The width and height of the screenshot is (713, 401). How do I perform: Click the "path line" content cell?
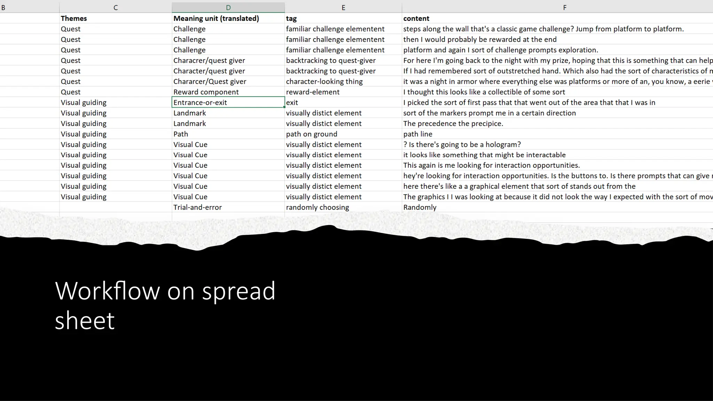click(x=557, y=134)
